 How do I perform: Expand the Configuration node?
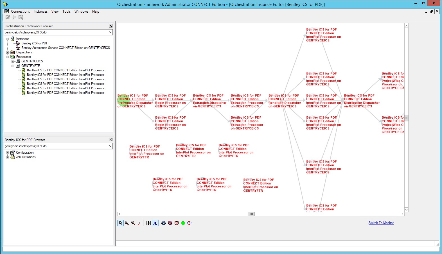tap(8, 153)
